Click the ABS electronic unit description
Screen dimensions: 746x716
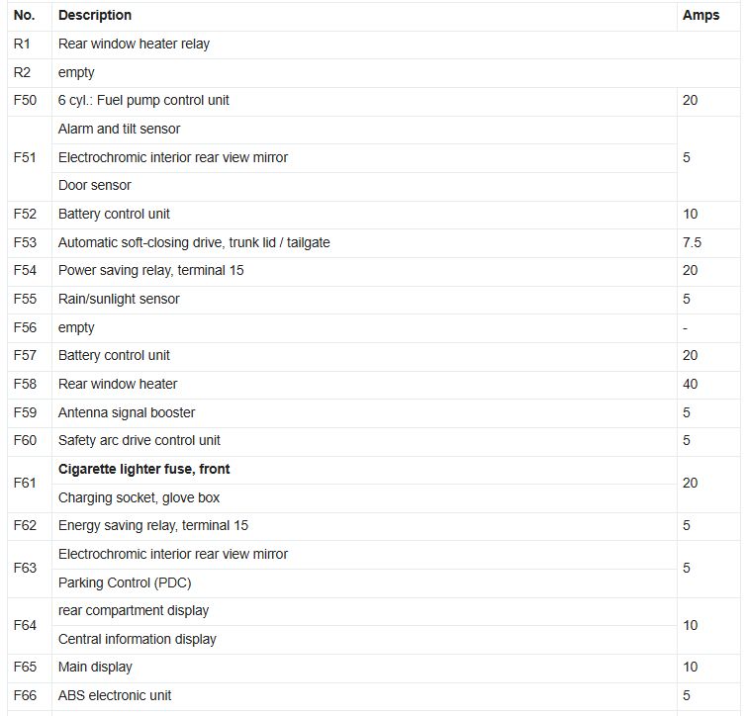point(114,696)
